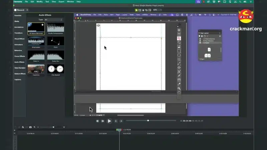Viewport: 267px width, 150px height.
Task: Open the Camtasia Help menu
Action: click(78, 2)
